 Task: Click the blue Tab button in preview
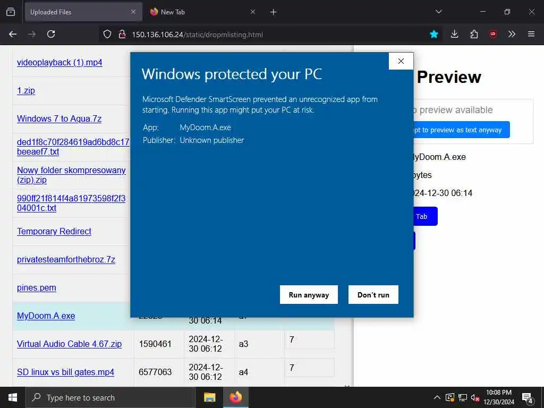coord(426,216)
